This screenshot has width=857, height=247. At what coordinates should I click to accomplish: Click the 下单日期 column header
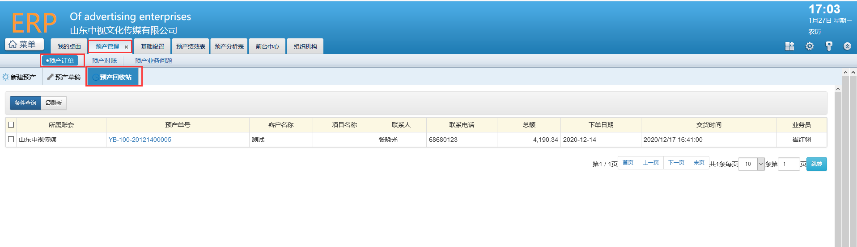pos(601,125)
